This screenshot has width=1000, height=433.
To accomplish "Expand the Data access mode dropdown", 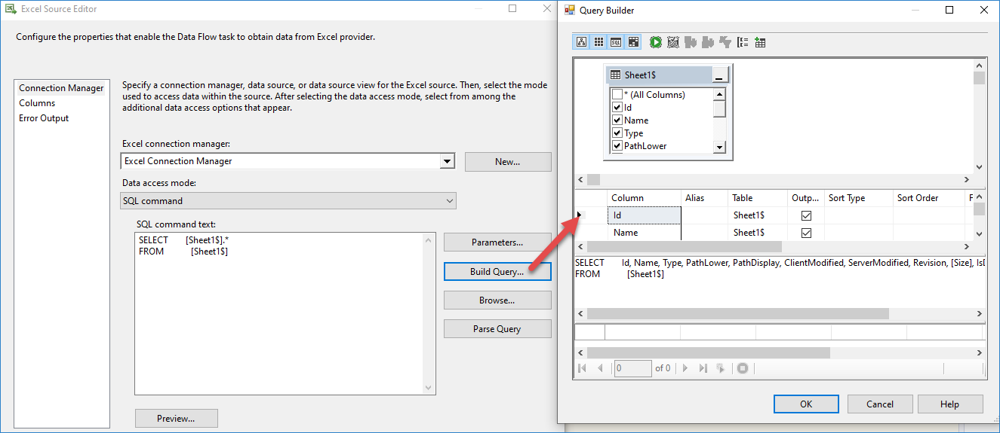I will (450, 201).
